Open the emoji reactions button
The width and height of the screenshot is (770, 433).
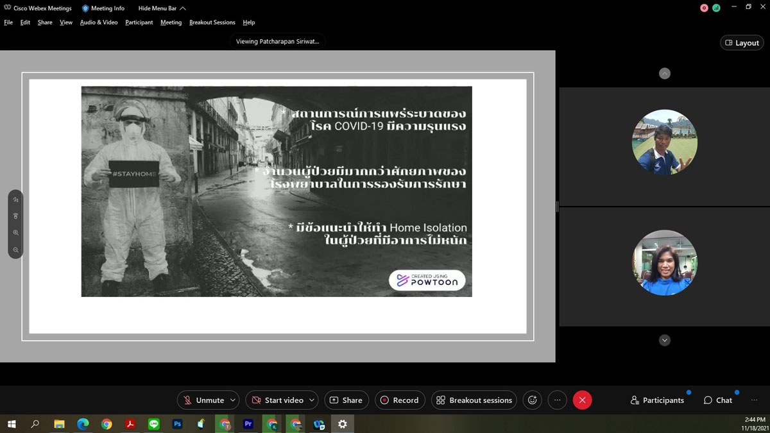(x=532, y=400)
